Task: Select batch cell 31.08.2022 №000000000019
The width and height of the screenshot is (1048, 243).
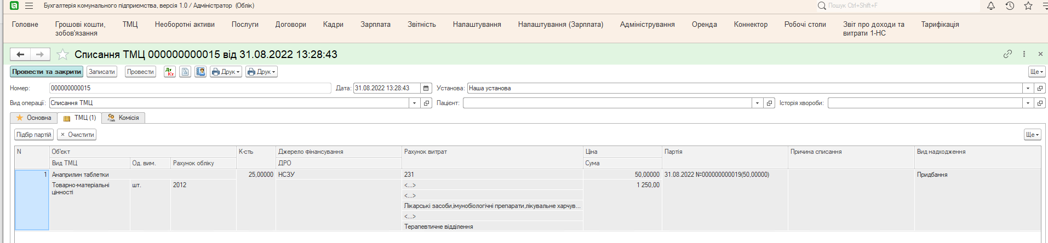Action: pyautogui.click(x=725, y=175)
